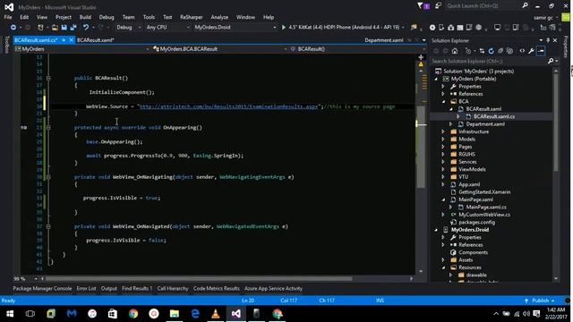The width and height of the screenshot is (573, 322).
Task: Switch to the Department.xaml tab
Action: (x=384, y=40)
